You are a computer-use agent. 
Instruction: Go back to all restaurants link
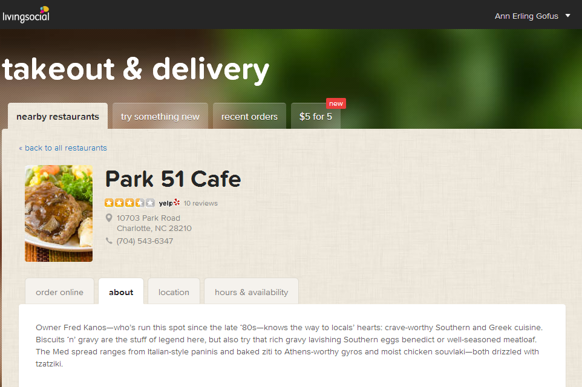(63, 148)
